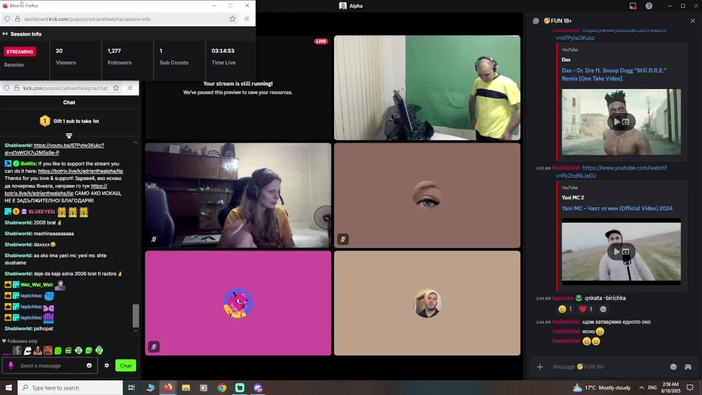Open the Windows Start menu
702x395 pixels.
click(8, 388)
